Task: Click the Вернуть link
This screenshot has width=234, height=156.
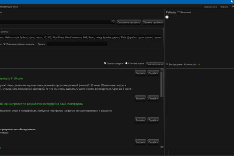Action: tap(224, 7)
